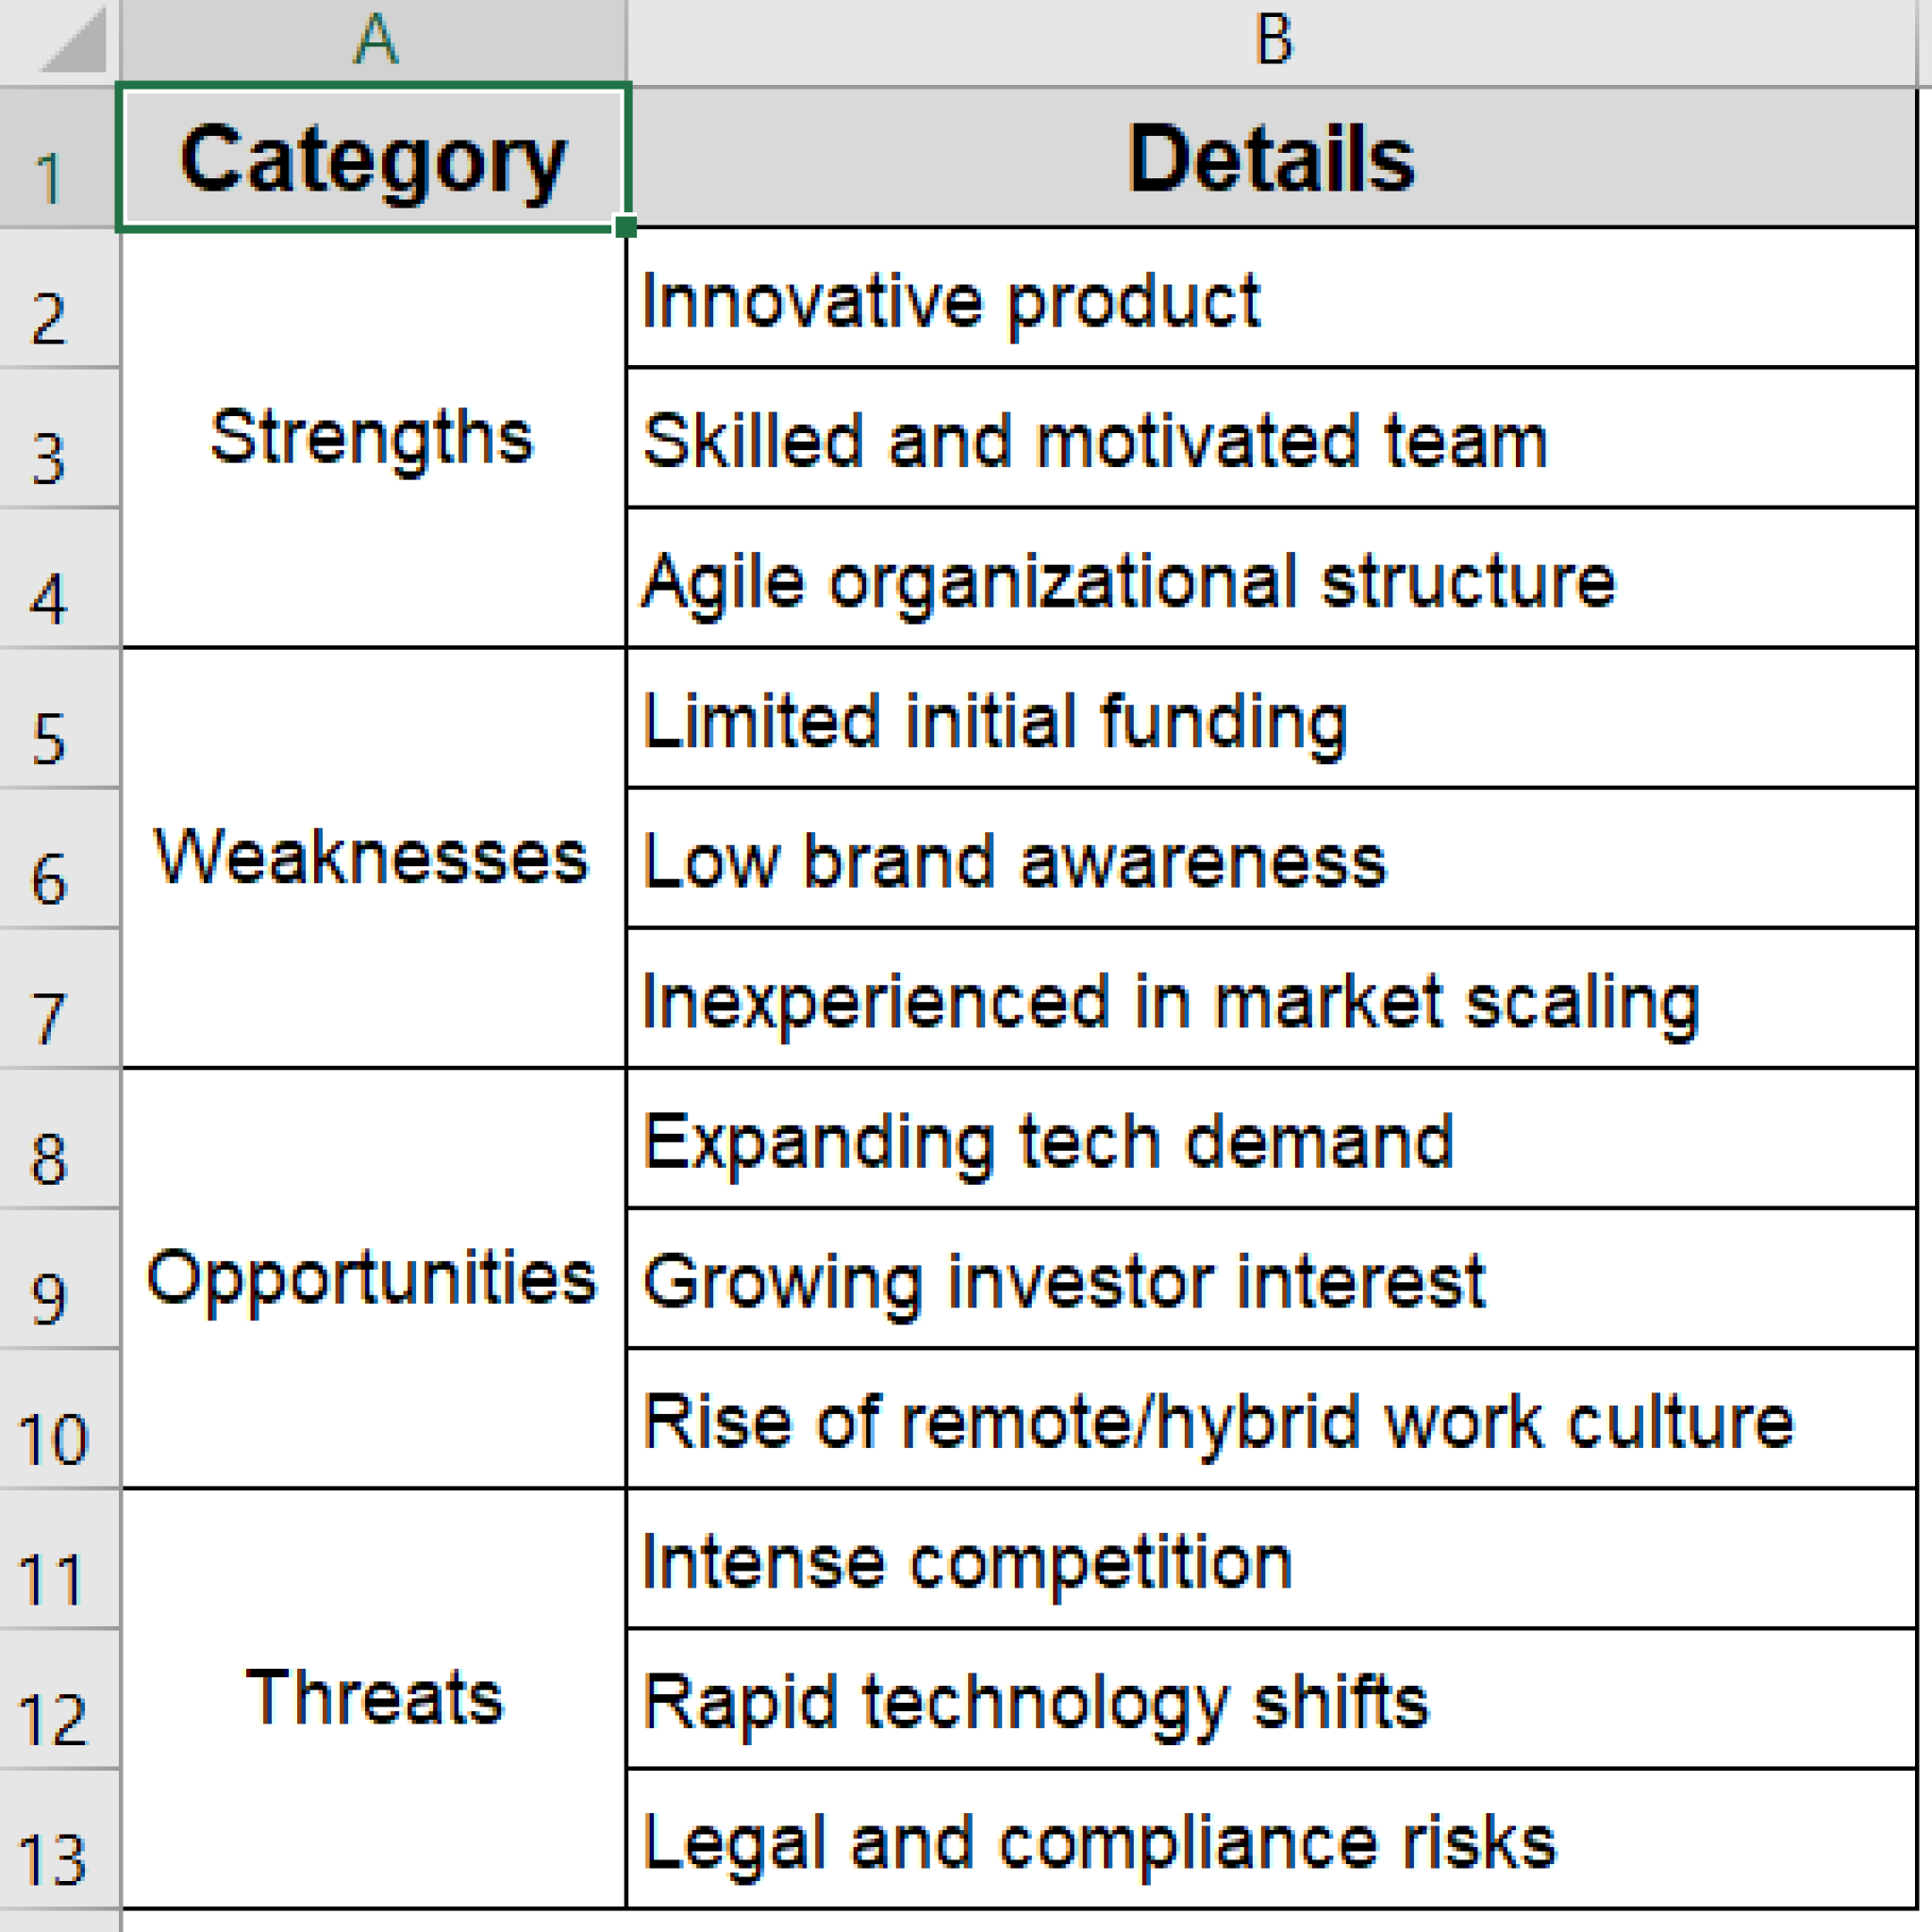Click the fill handle on Category cell
Screen dimensions: 1932x1932
click(x=626, y=227)
